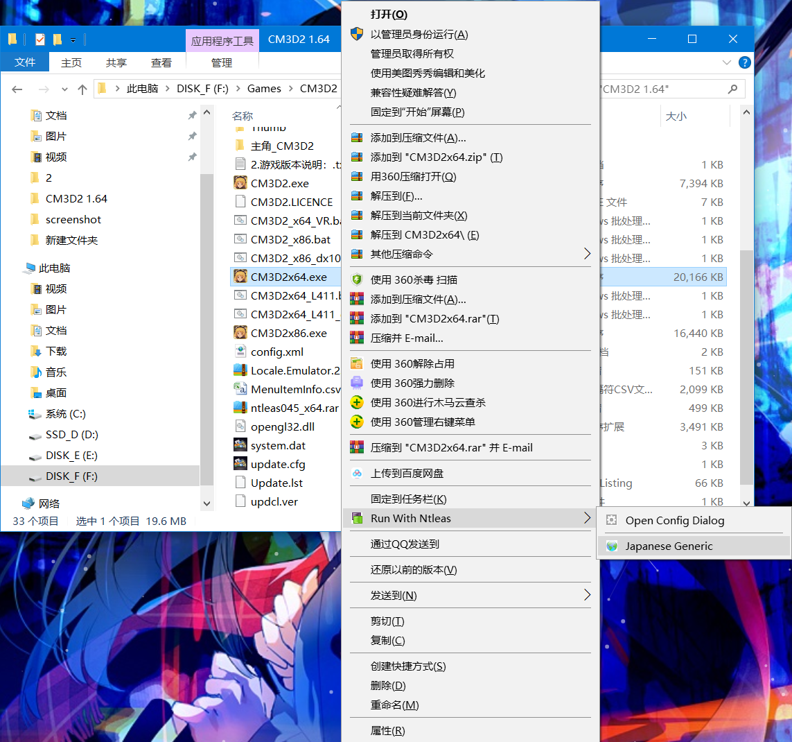The height and width of the screenshot is (742, 792).
Task: Click WinRAR icon beside 压缩并 E-mail
Action: [357, 338]
